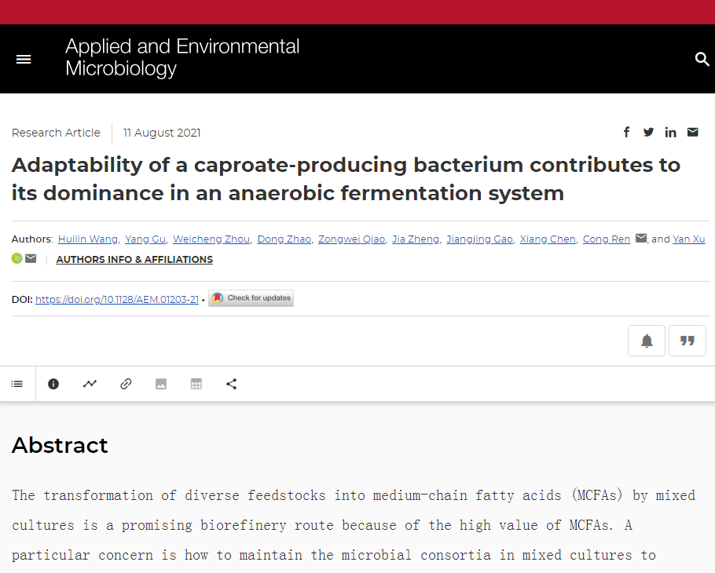The image size is (715, 573).
Task: Open the references link icon
Action: coord(126,384)
